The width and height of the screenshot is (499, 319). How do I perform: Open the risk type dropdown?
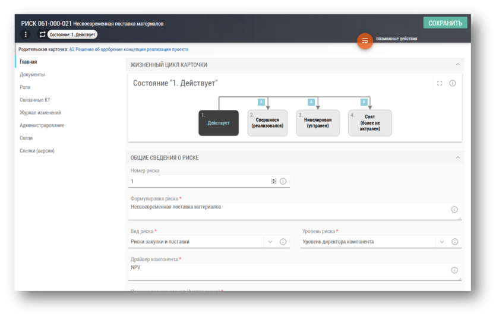(270, 242)
